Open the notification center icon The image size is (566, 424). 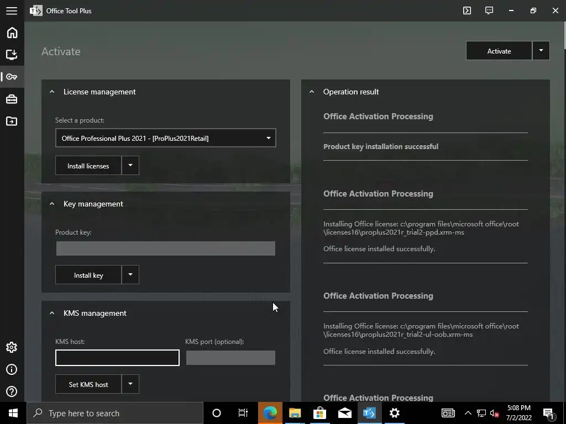pyautogui.click(x=548, y=413)
